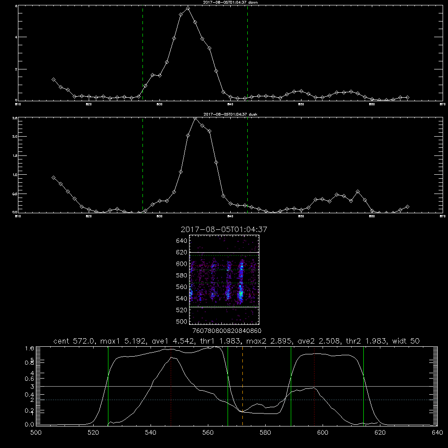Viewport: 448px width, 448px height.
Task: Click the 1.5 label on the dusk plot y-axis
Action: 15,155
